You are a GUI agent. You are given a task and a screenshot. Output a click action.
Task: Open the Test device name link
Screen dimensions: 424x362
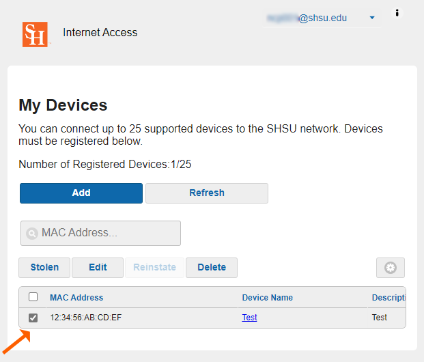point(249,318)
